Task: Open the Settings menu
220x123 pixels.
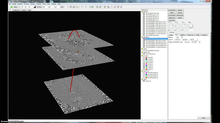Action: click(53, 4)
